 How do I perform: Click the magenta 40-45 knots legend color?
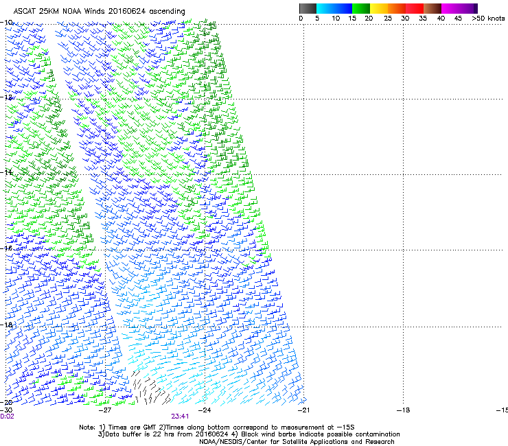(x=450, y=8)
